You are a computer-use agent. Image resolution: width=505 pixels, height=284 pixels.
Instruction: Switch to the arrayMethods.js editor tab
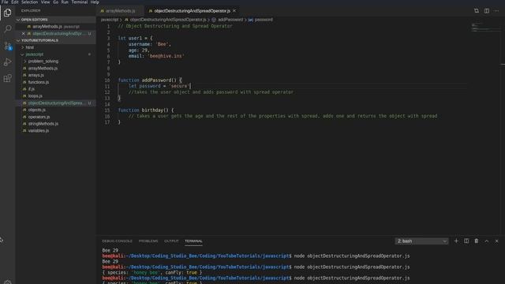120,10
